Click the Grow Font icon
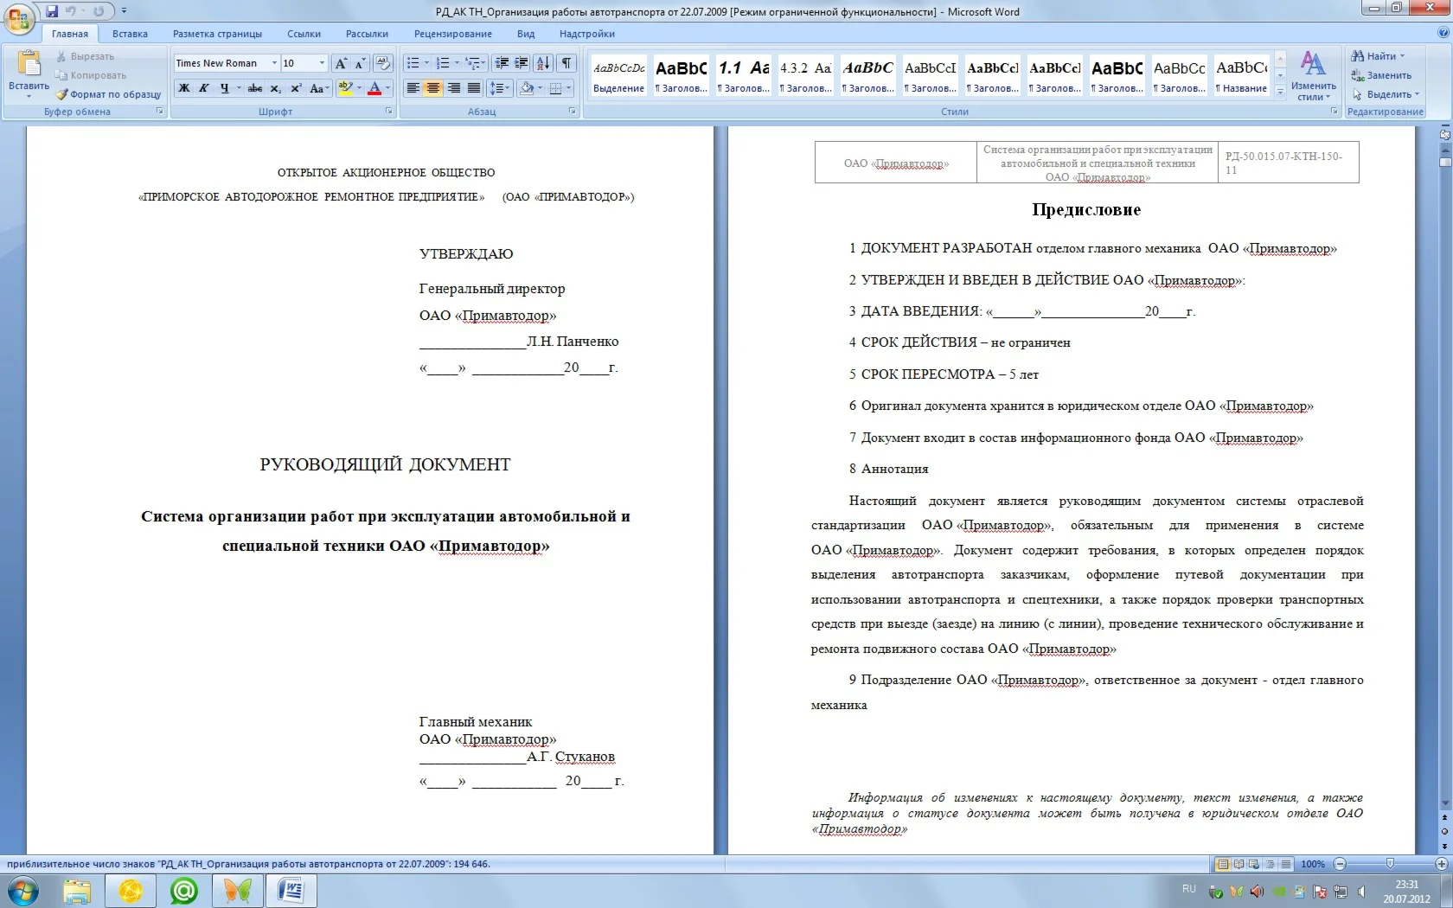Screen dimensions: 1453x908 [x=341, y=63]
